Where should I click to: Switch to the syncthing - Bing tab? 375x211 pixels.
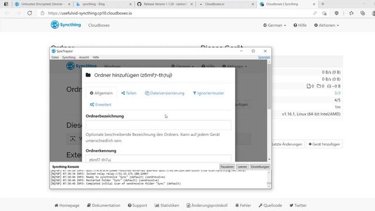(104, 4)
